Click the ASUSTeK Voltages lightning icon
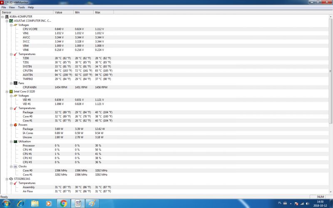 [x=15, y=25]
